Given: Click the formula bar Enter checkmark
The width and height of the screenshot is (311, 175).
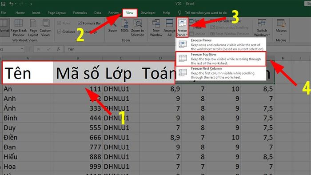Looking at the screenshot, I should click(x=48, y=49).
